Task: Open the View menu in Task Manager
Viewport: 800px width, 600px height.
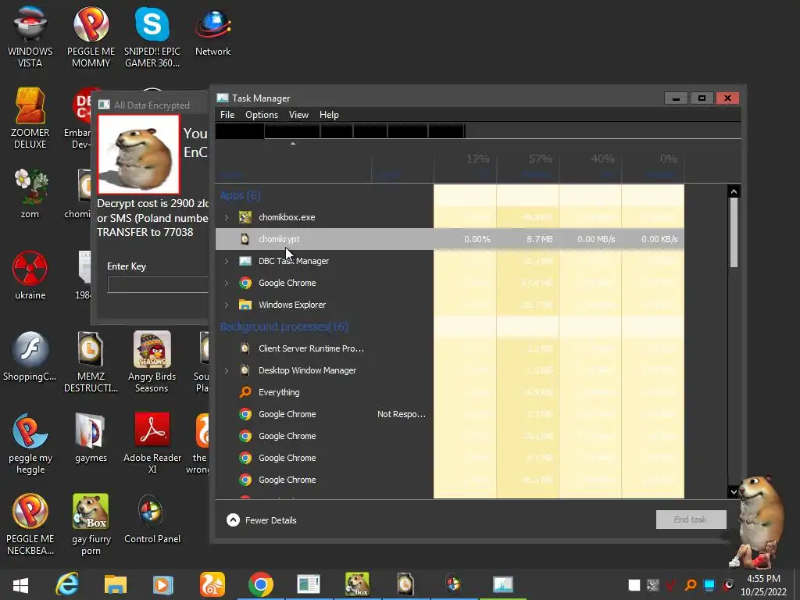Action: (298, 115)
